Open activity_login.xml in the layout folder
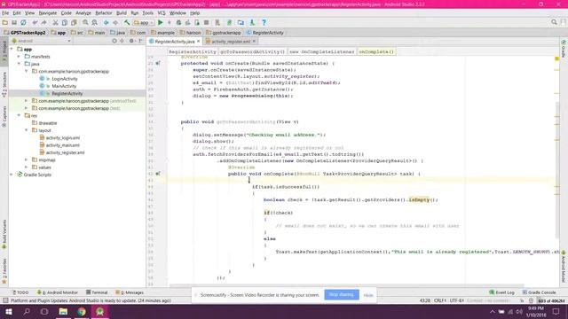This screenshot has width=568, height=319. 63,138
